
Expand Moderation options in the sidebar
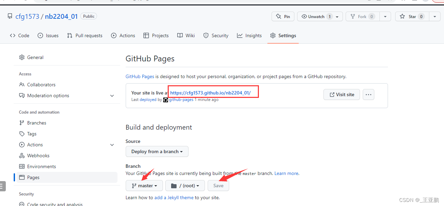pos(67,95)
